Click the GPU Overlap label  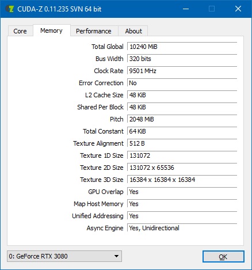[106, 192]
